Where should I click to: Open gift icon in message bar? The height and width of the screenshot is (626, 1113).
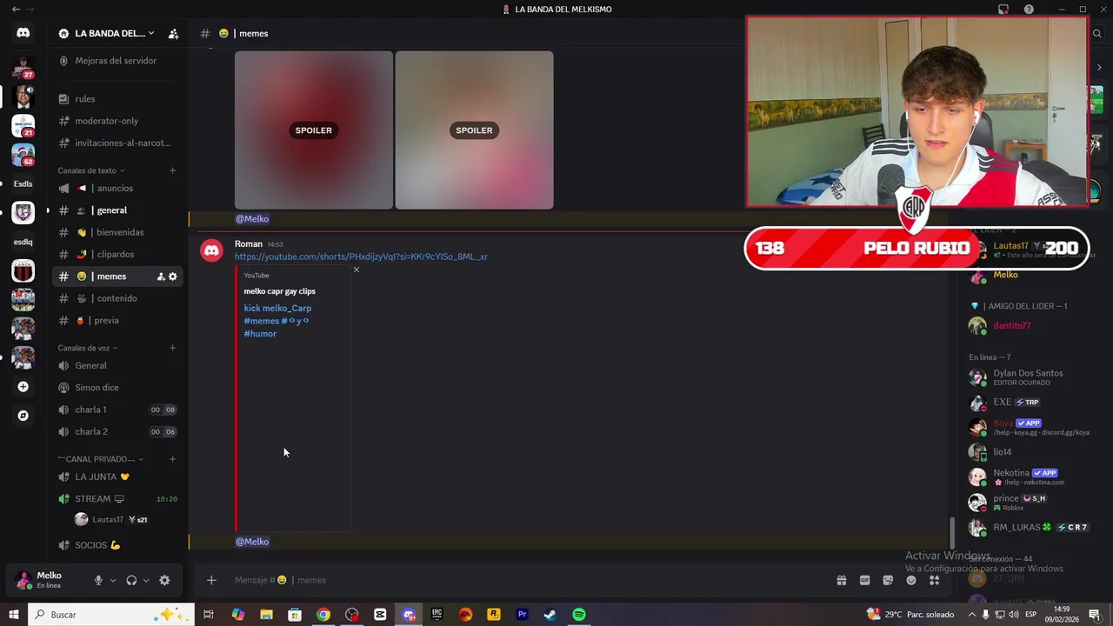pyautogui.click(x=842, y=580)
